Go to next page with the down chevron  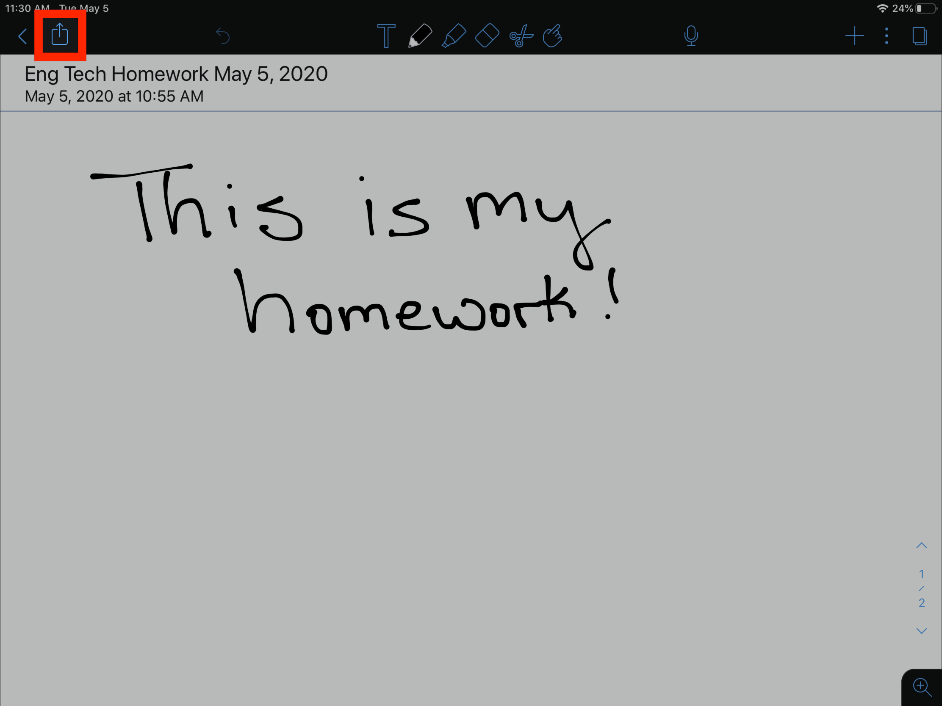point(922,631)
